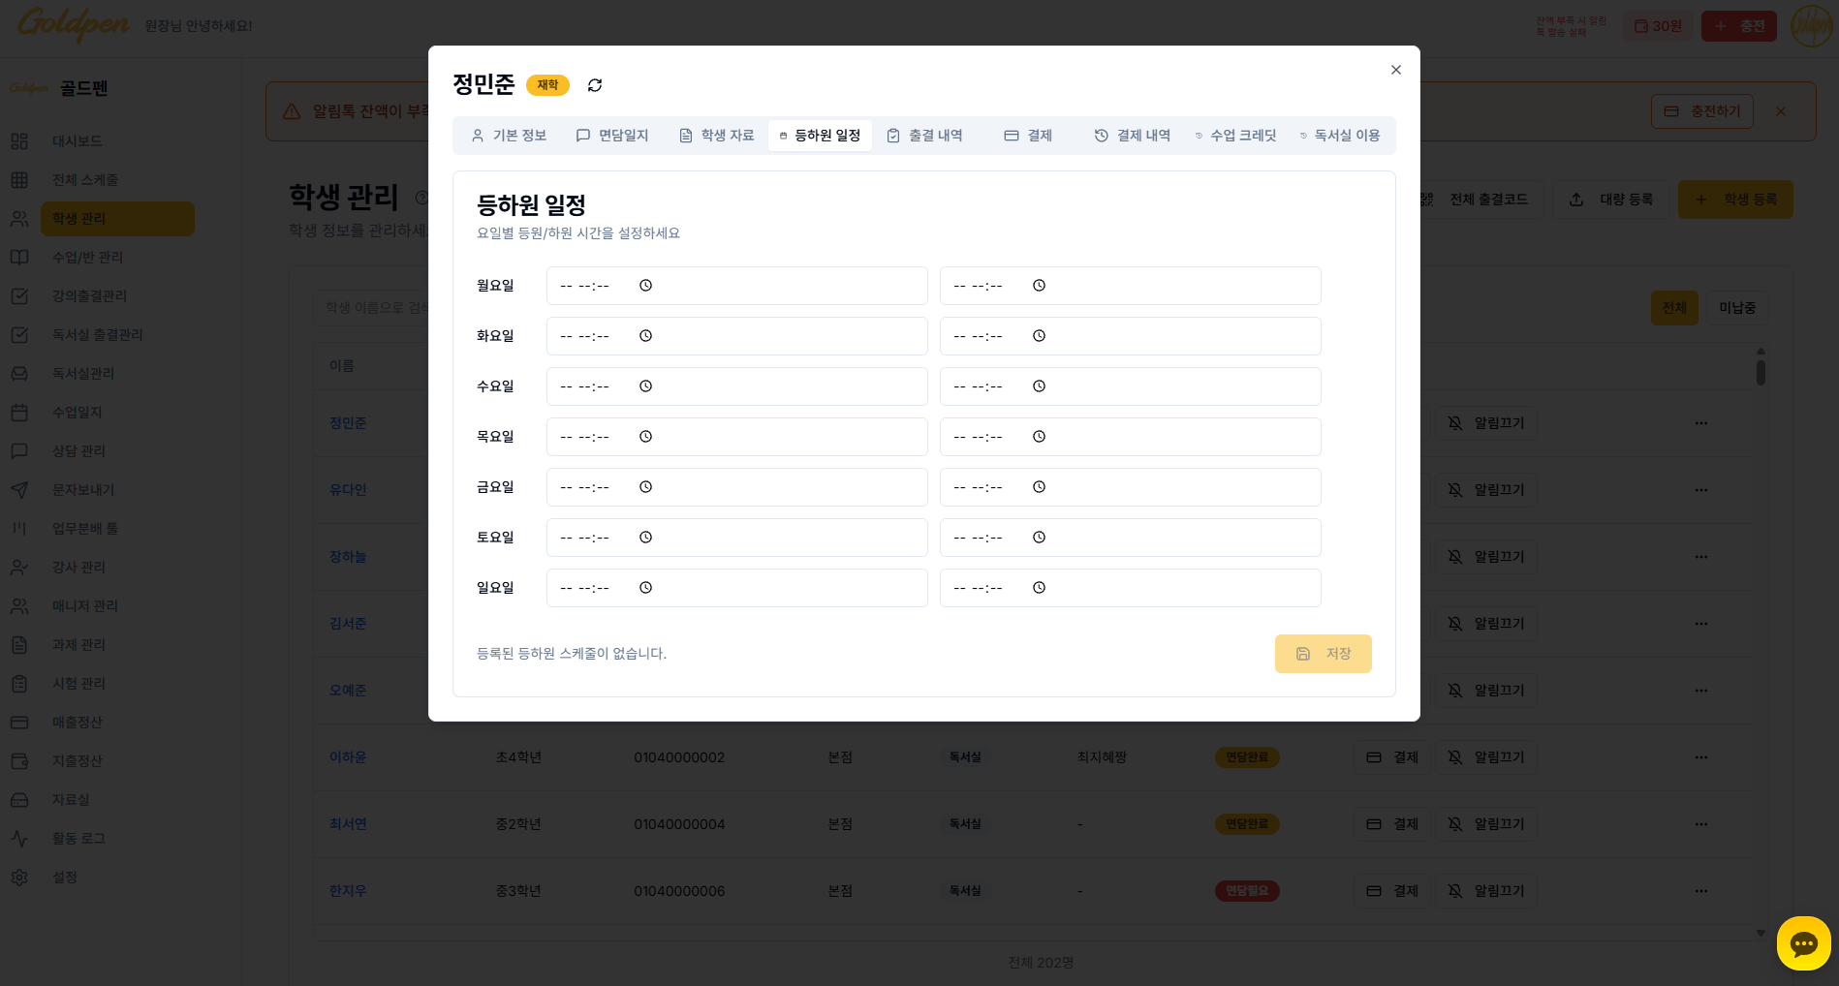Select the 결제 내역 tab
The width and height of the screenshot is (1839, 986).
1132,136
